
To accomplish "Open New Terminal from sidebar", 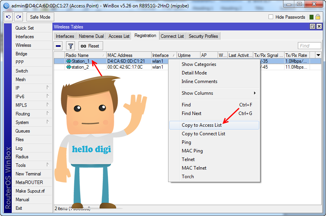I will pos(32,174).
